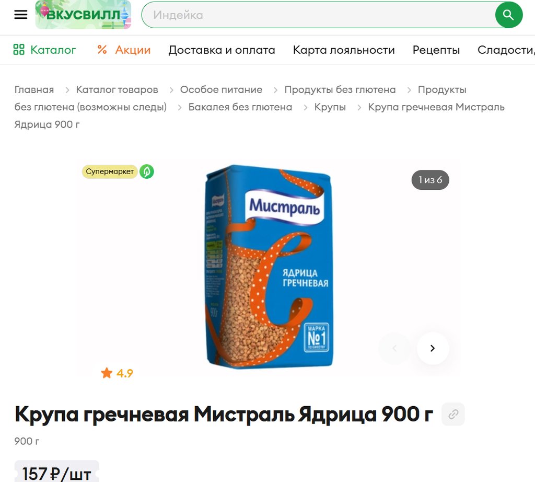The image size is (535, 482).
Task: Click the Каталог grid icon
Action: [x=19, y=50]
